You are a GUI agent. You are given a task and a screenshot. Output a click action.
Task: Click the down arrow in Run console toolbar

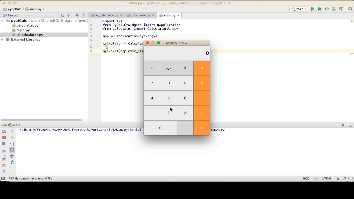pos(12,137)
